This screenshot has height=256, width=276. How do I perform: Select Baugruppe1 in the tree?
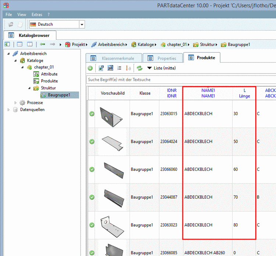(x=60, y=95)
